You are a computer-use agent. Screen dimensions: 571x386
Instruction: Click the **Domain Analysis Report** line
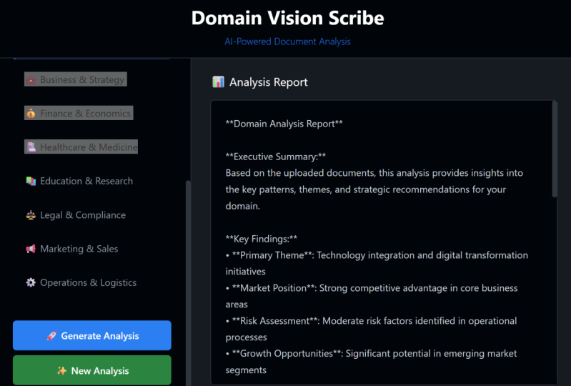click(284, 124)
